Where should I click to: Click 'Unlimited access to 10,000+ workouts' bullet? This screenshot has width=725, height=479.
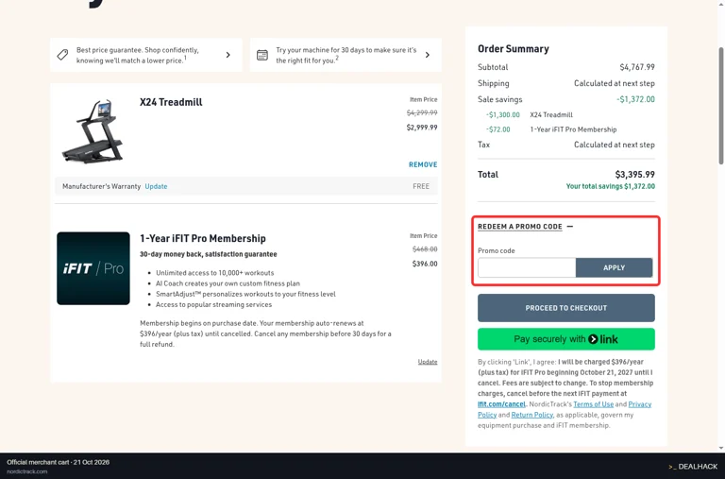point(214,273)
